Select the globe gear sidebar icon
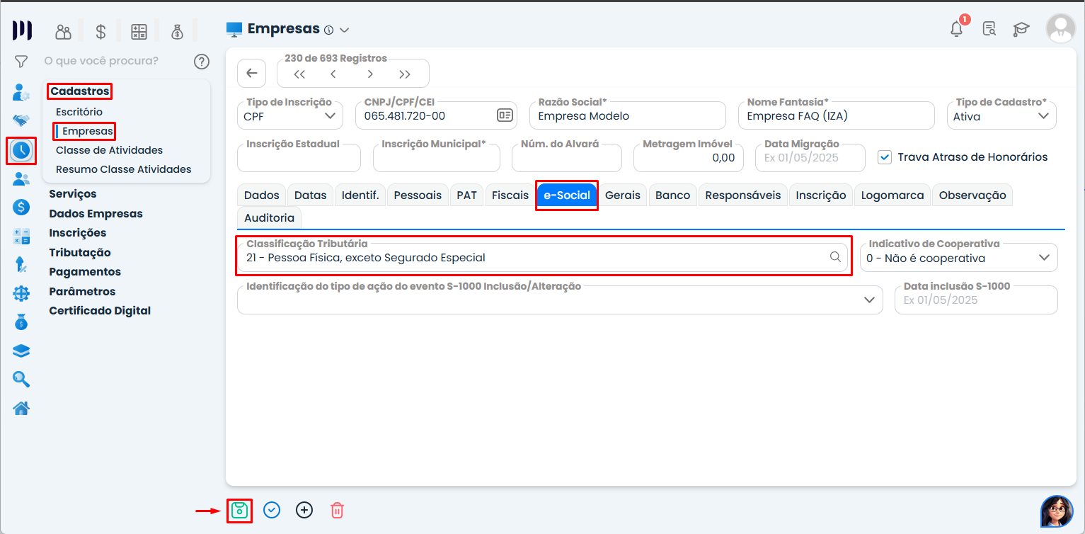1085x534 pixels. tap(21, 293)
